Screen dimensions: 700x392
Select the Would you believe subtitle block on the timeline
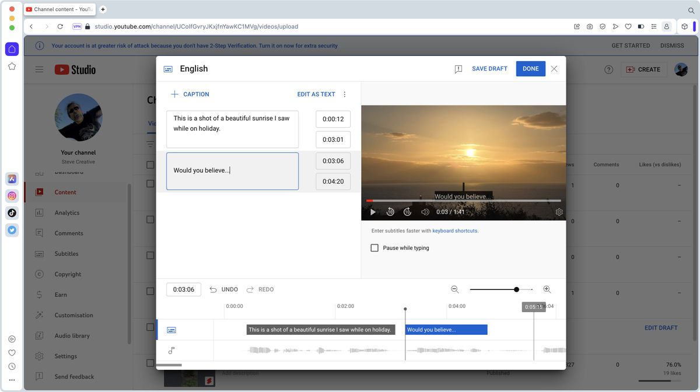[x=445, y=329]
